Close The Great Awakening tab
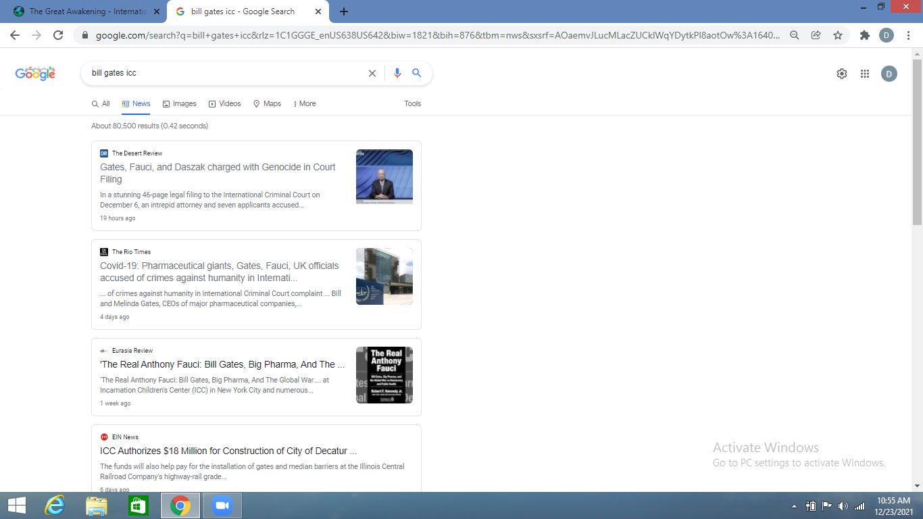The height and width of the screenshot is (519, 923). pos(157,11)
